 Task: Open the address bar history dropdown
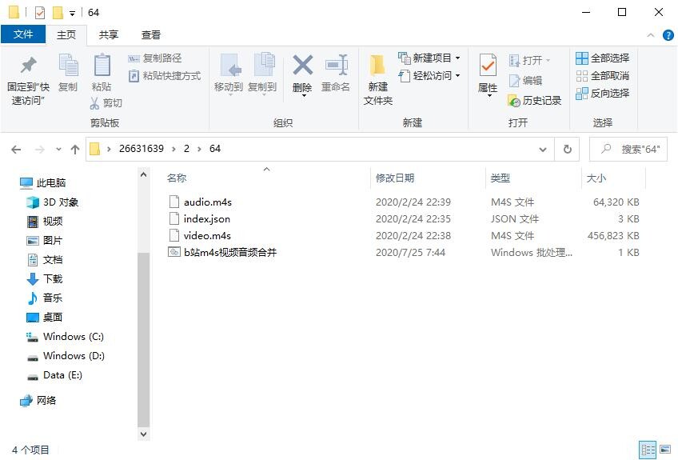coord(543,149)
